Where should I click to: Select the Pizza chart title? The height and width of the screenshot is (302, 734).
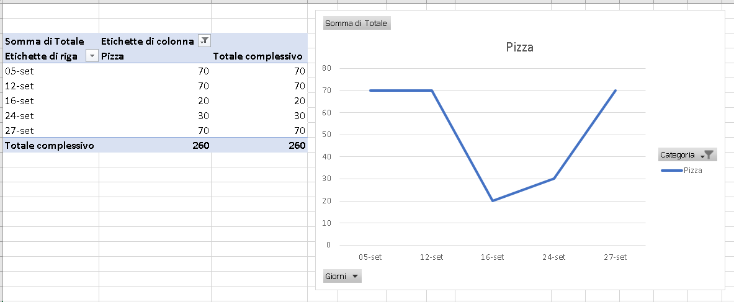click(x=519, y=47)
